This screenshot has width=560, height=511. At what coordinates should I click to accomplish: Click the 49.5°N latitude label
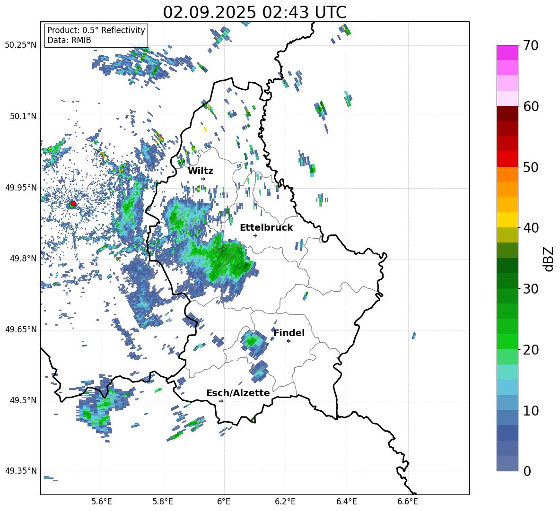click(23, 400)
